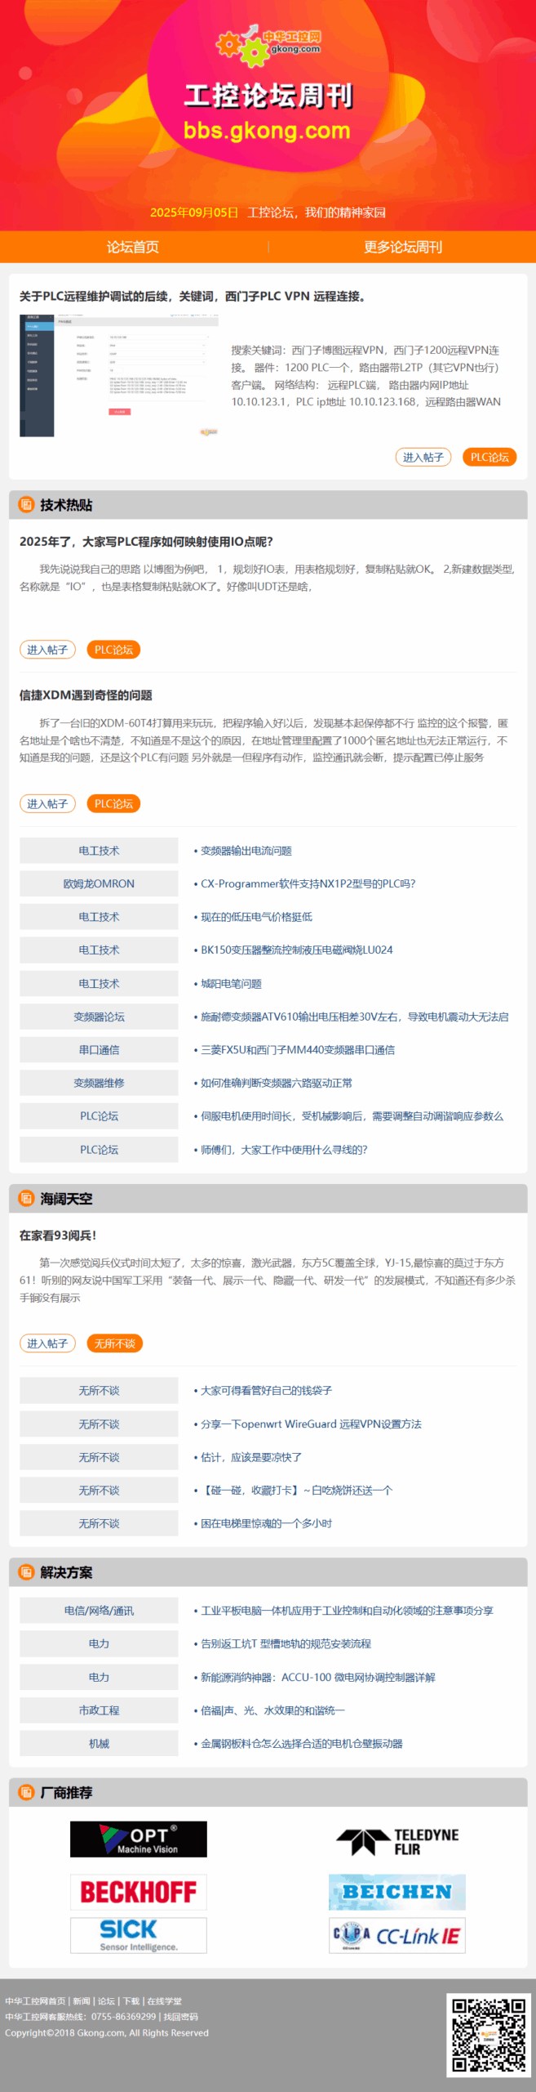Open 三菱FX5U和西门子MM440 thread link
The height and width of the screenshot is (2092, 536).
tap(297, 1049)
